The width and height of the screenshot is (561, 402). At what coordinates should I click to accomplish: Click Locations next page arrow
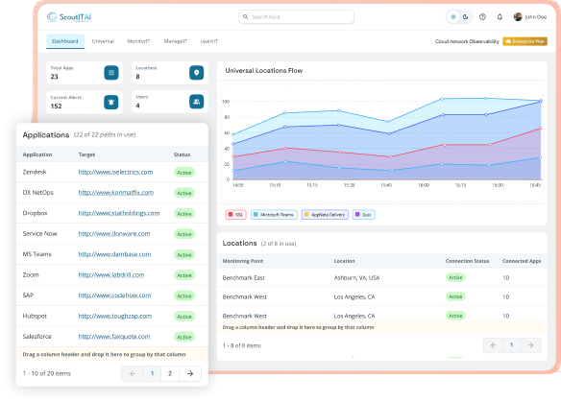tap(530, 344)
